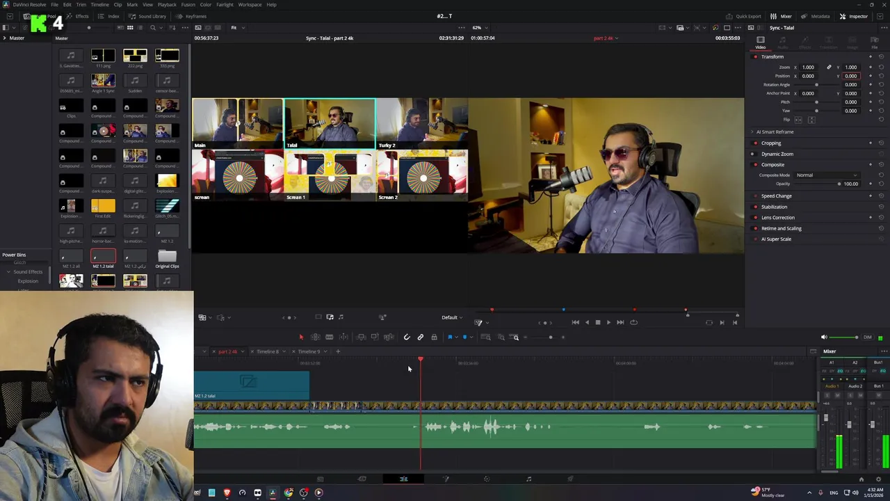Click the timeline playhead marker
The width and height of the screenshot is (890, 501).
click(421, 359)
